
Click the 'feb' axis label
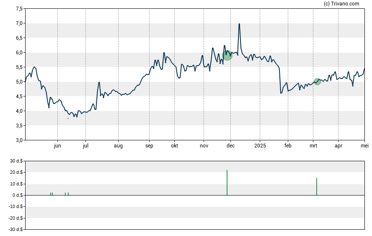click(x=288, y=146)
